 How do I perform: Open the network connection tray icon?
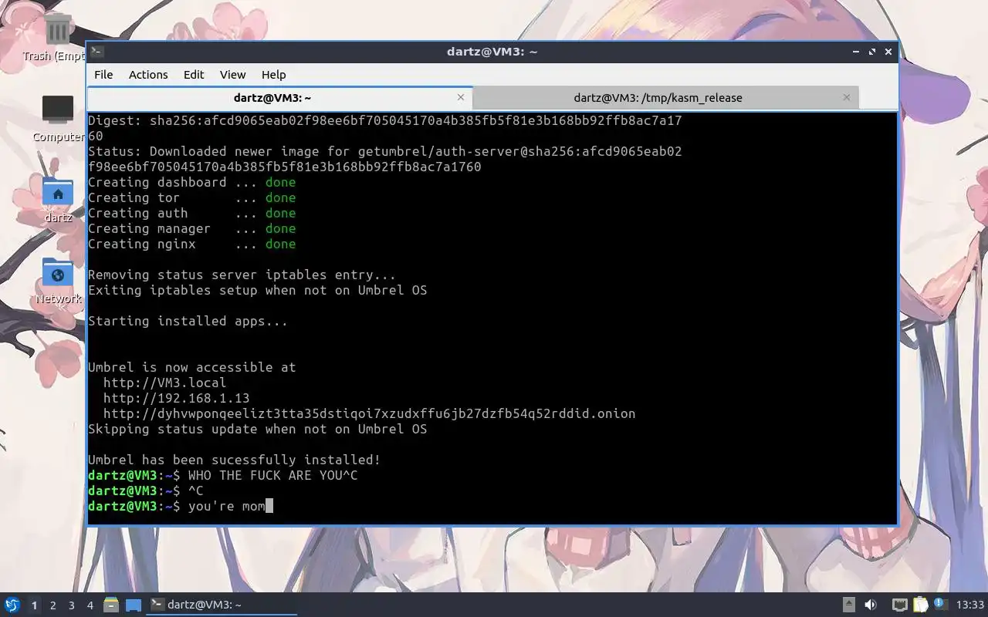(899, 605)
